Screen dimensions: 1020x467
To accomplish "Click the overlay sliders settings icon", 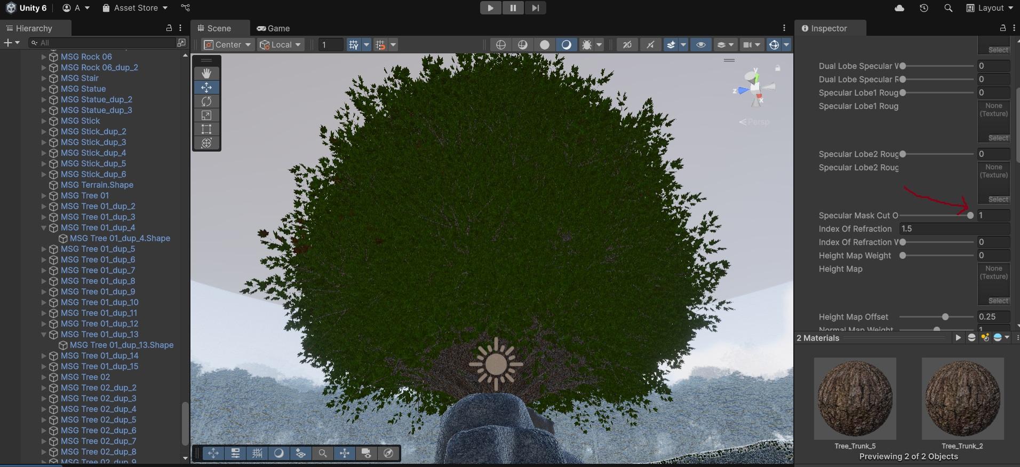I will pyautogui.click(x=235, y=453).
